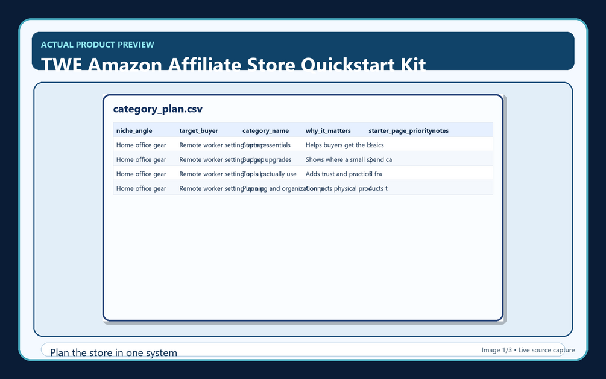
Task: Click Home office gear in Starter essentials row
Action: point(141,145)
